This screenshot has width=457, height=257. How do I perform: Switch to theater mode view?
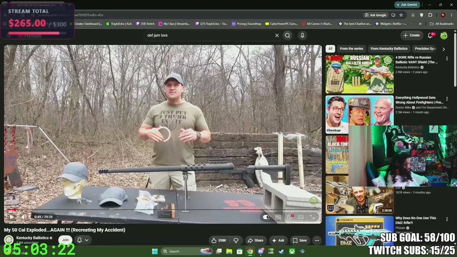pyautogui.click(x=301, y=217)
